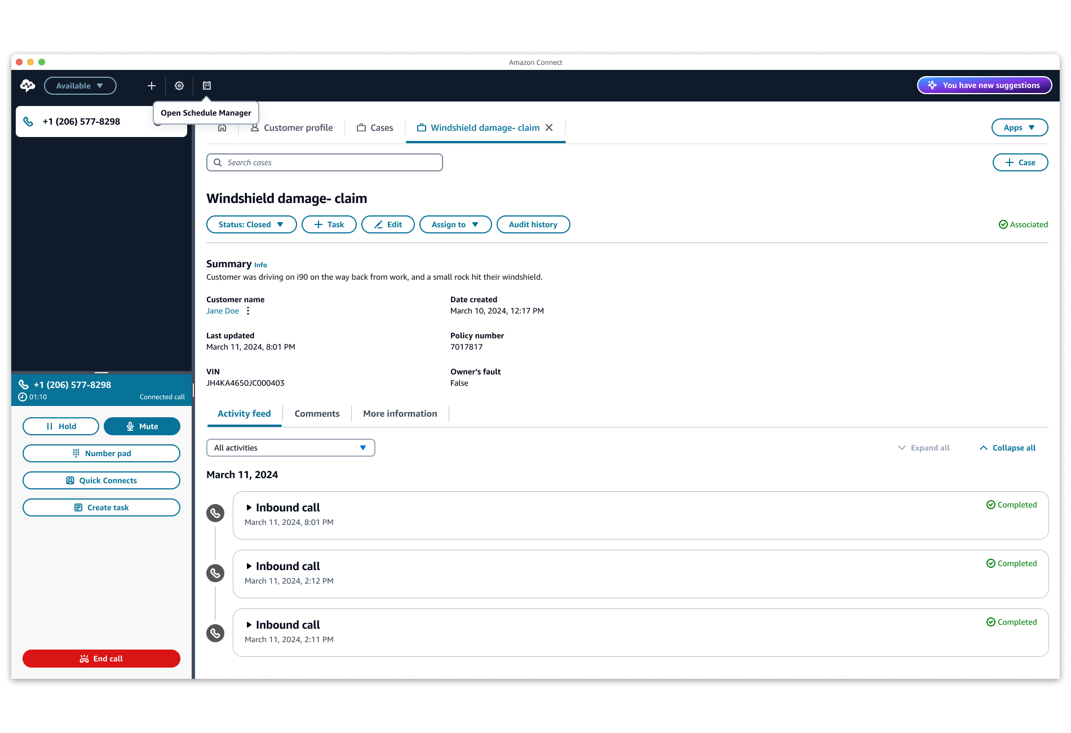Click the Edit button for the claim
This screenshot has height=733, width=1071.
click(x=388, y=224)
